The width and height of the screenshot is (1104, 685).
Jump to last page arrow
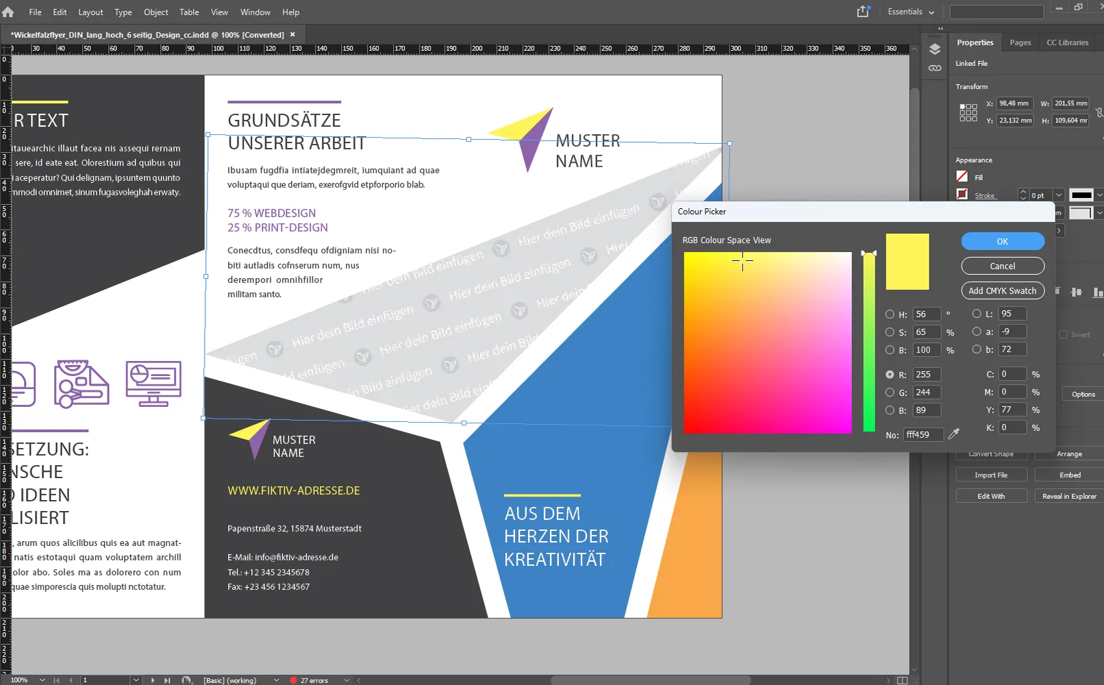[167, 680]
